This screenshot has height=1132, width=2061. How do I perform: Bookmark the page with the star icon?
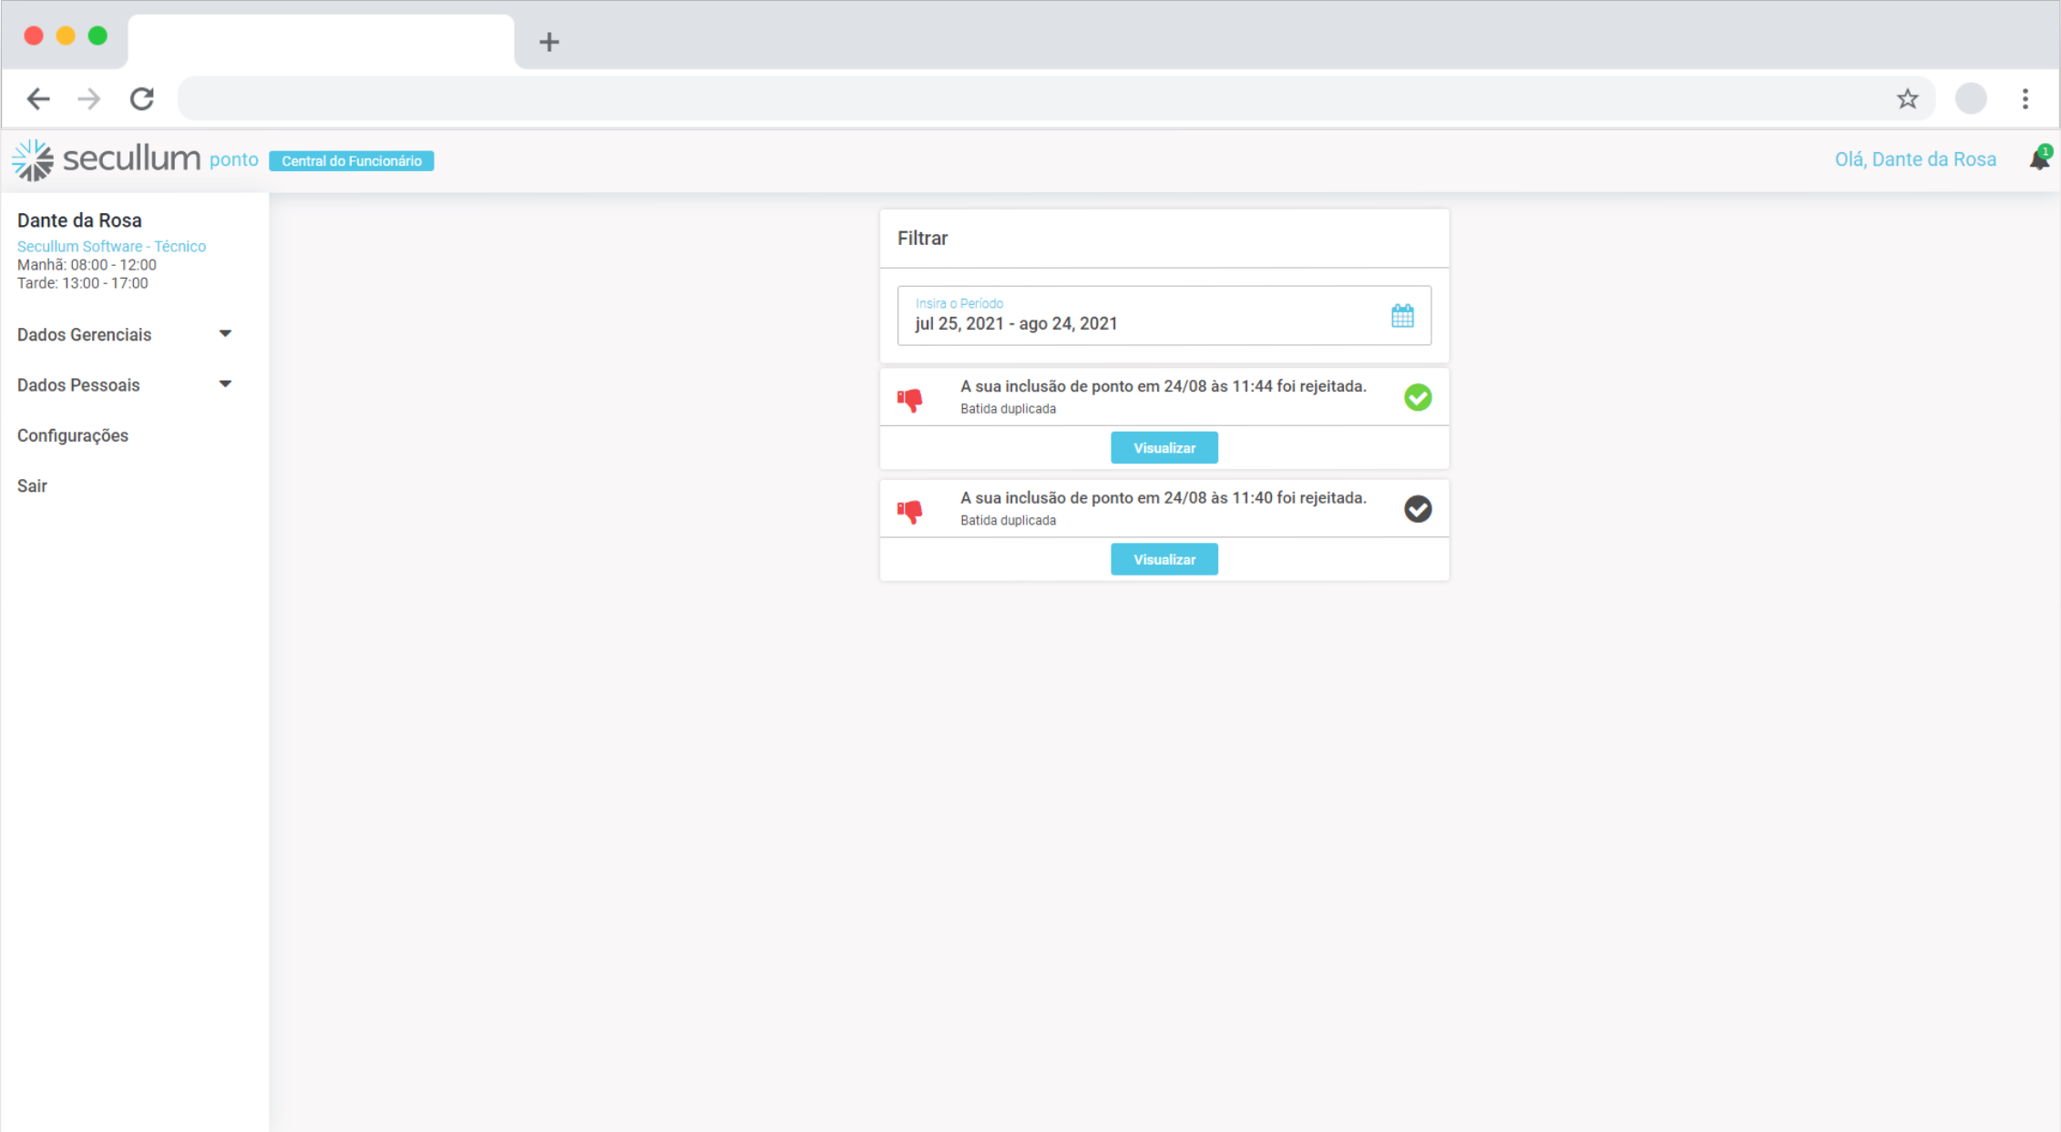[1907, 98]
